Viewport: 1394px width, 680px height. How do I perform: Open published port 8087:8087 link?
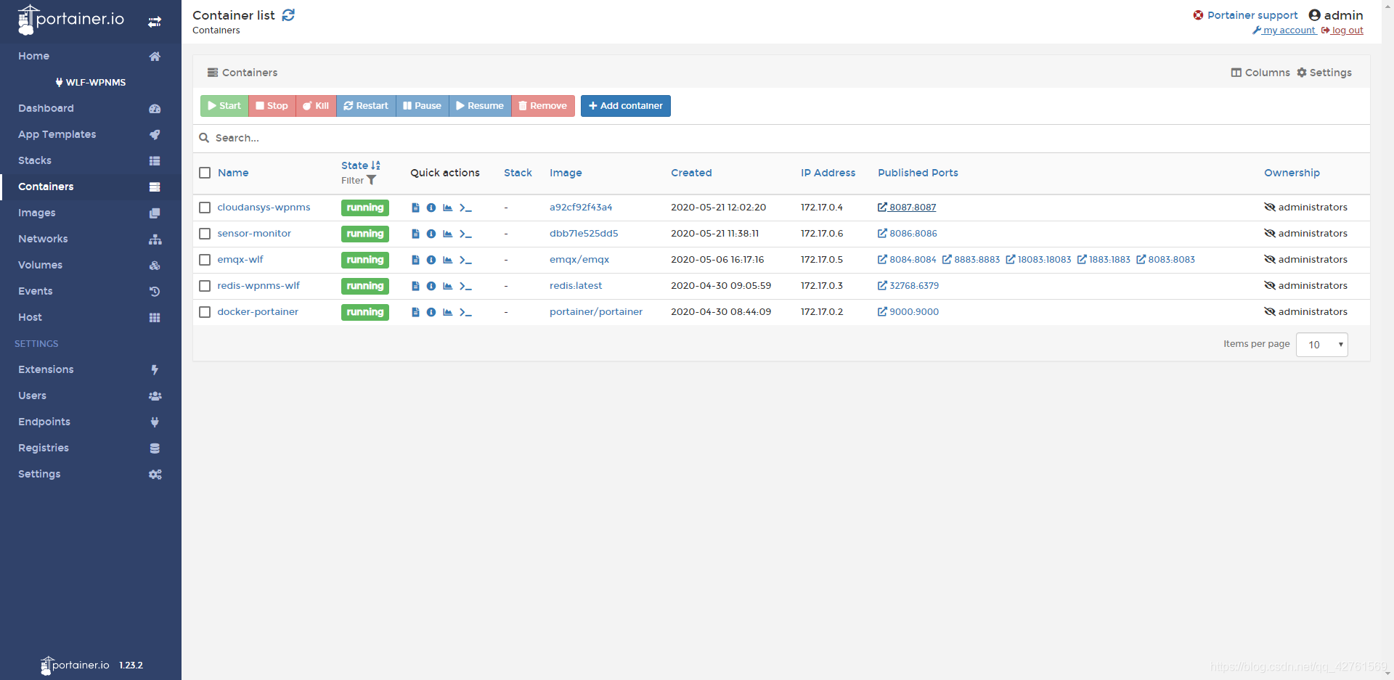[907, 208]
